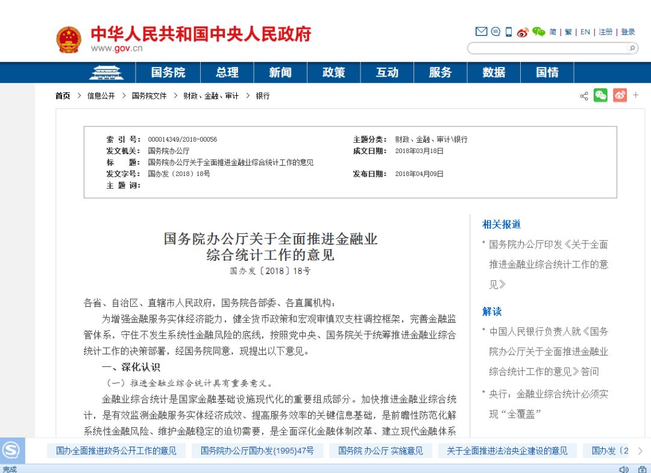Open the 数据 navigation menu
Screen dimensions: 651x473
pos(494,73)
